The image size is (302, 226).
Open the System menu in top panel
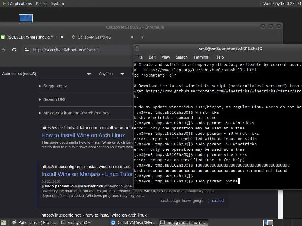point(58,4)
